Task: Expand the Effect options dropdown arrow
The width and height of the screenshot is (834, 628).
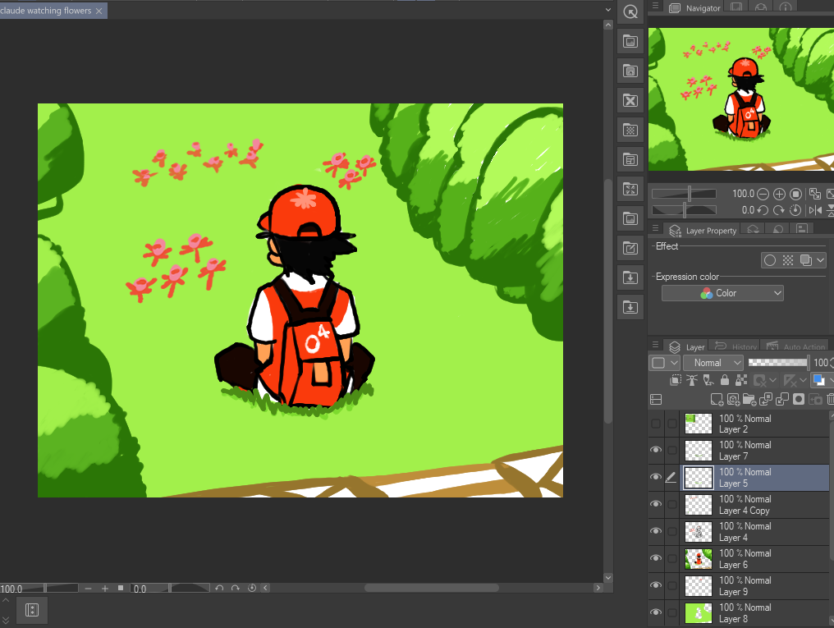Action: (x=820, y=260)
